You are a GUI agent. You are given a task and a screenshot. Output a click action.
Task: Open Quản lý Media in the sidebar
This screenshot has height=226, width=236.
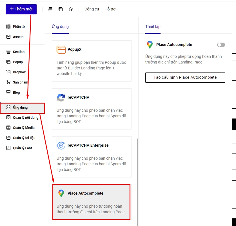(x=24, y=128)
